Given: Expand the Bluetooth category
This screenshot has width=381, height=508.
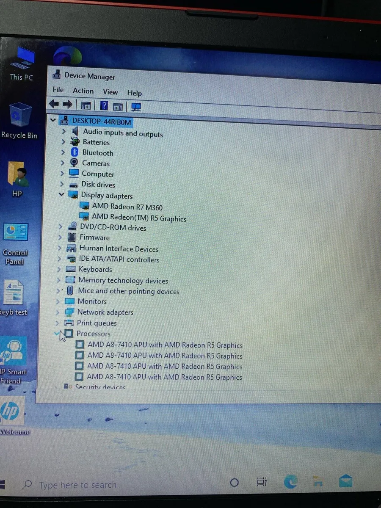Looking at the screenshot, I should [x=63, y=152].
